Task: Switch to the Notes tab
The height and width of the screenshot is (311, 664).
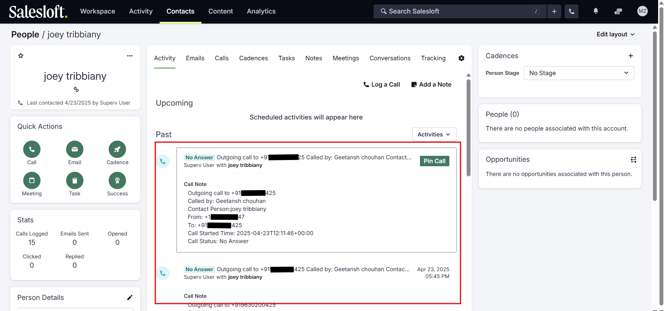Action: click(314, 58)
